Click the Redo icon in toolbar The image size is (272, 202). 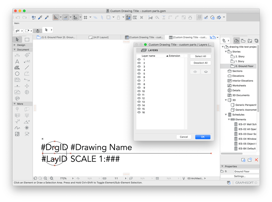(24, 17)
